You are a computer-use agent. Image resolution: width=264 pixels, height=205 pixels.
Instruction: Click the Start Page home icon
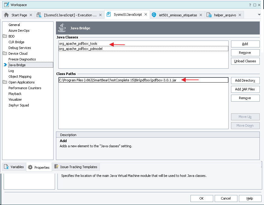[6, 15]
